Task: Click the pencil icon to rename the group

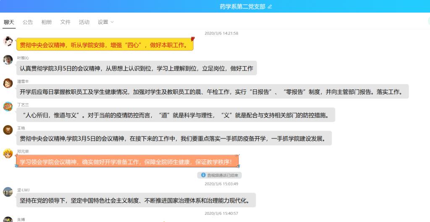Action: tap(270, 7)
